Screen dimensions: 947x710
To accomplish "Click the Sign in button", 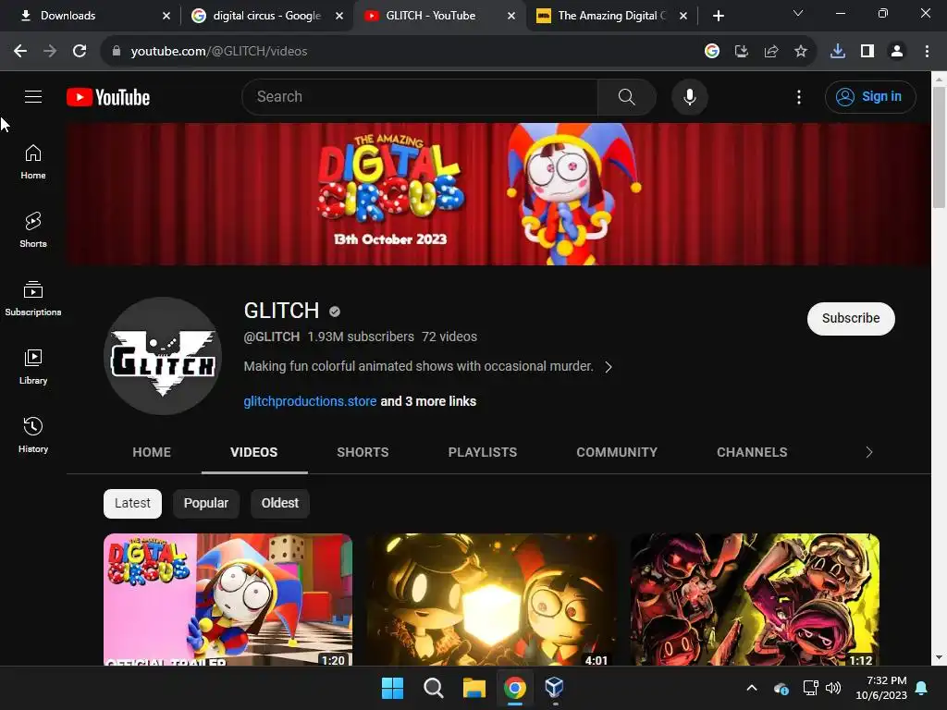I will tap(870, 96).
